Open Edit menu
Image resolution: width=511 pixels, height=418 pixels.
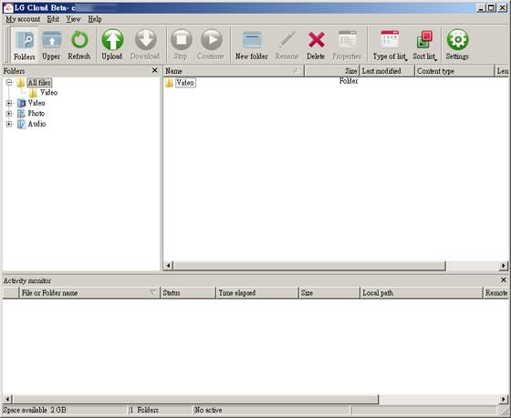click(x=53, y=19)
